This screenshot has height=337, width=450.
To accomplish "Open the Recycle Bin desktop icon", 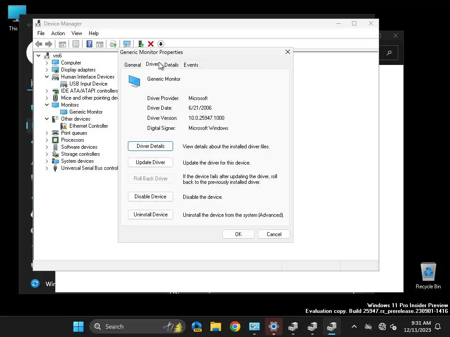I will (x=428, y=276).
